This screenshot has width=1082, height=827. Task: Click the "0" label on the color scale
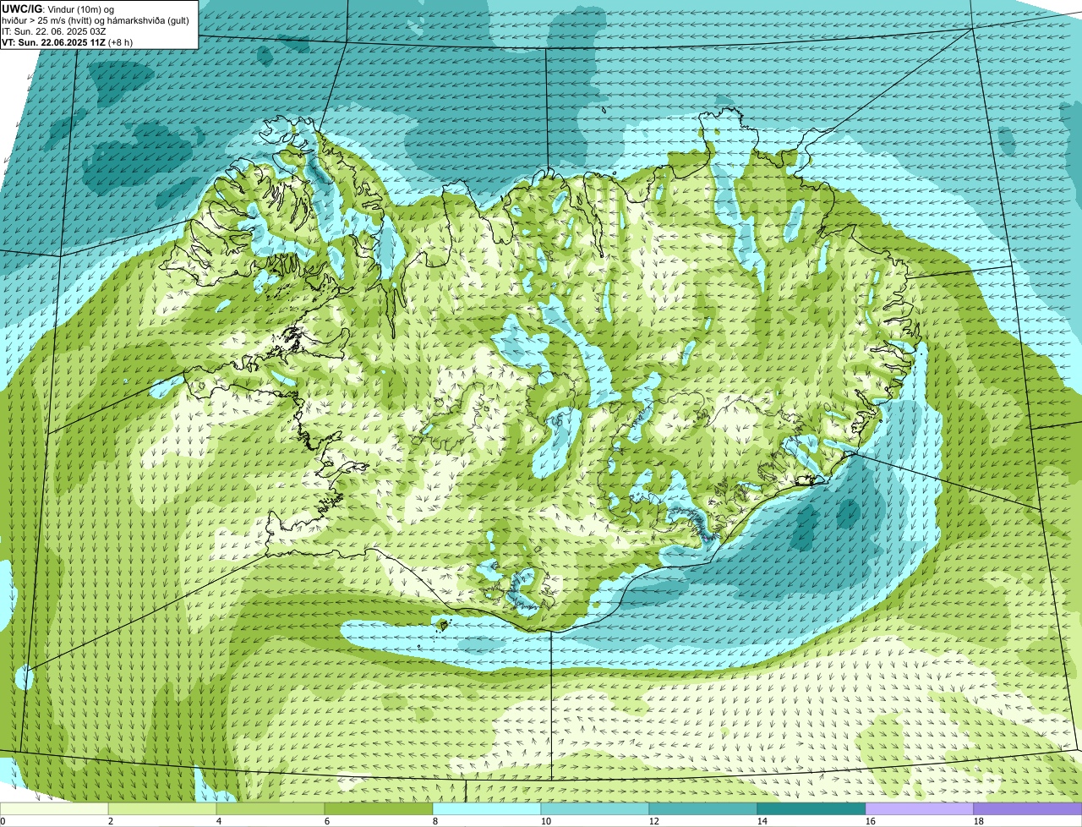point(3,821)
